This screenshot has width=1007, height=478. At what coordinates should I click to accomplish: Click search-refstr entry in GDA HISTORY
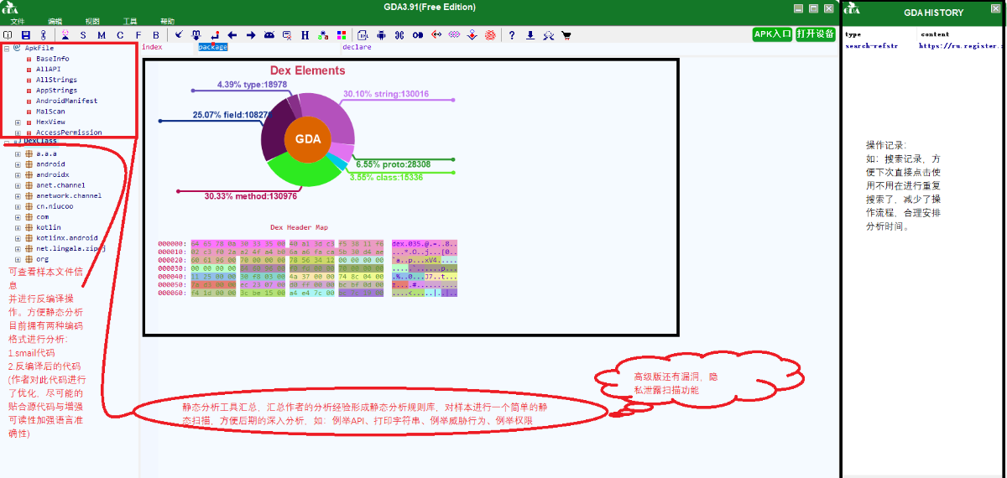click(871, 45)
